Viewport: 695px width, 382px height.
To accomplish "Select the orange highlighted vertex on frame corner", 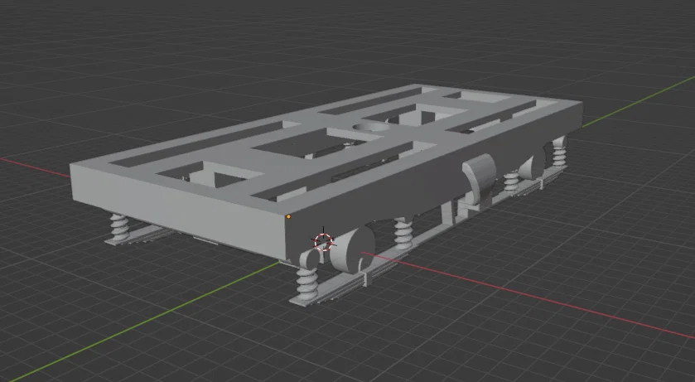I will click(x=288, y=217).
